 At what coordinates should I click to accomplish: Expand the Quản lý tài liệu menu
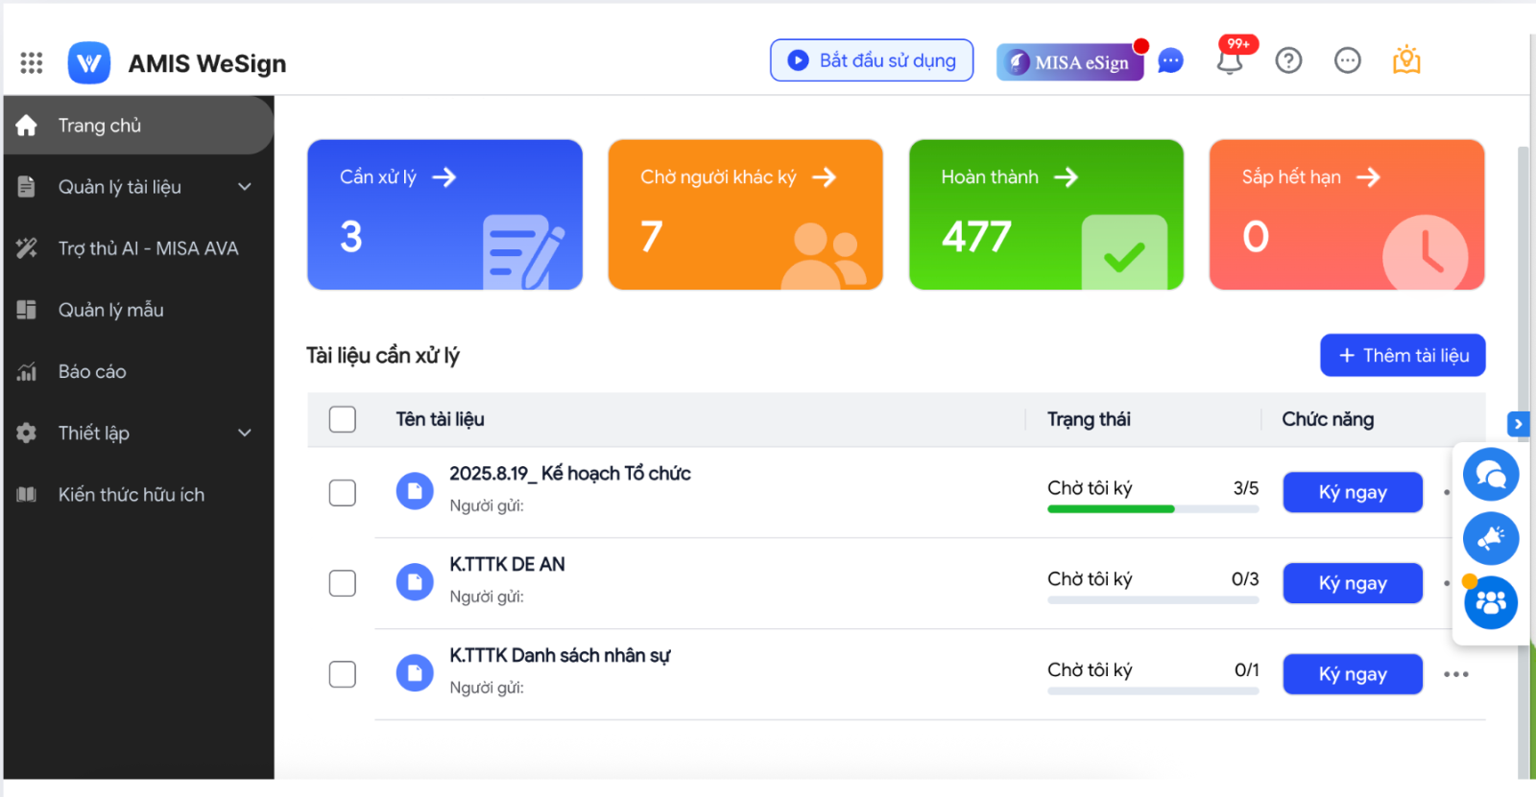[x=138, y=187]
